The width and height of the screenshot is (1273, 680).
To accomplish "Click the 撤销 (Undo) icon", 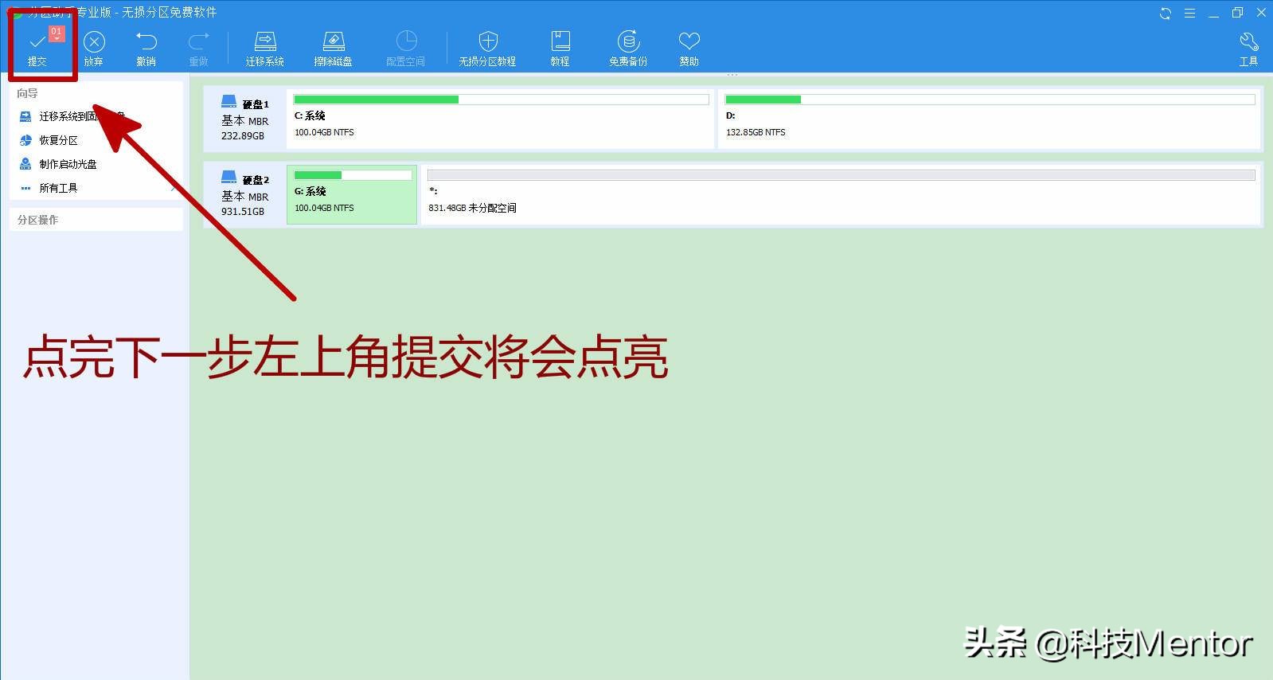I will point(146,41).
